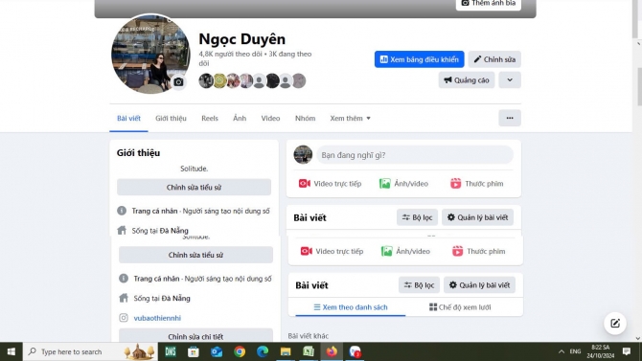
Task: Click the camera icon on the profile picture
Action: (x=178, y=81)
